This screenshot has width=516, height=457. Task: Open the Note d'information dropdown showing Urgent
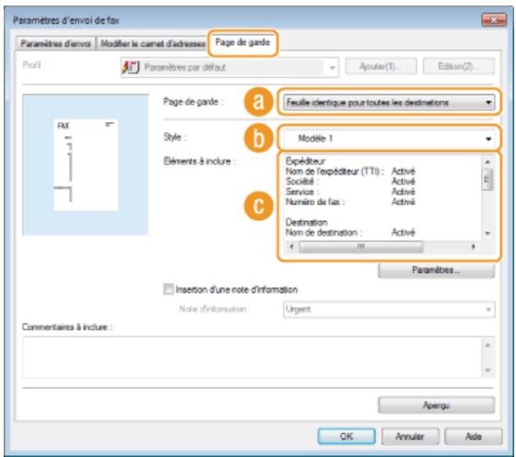click(x=389, y=309)
